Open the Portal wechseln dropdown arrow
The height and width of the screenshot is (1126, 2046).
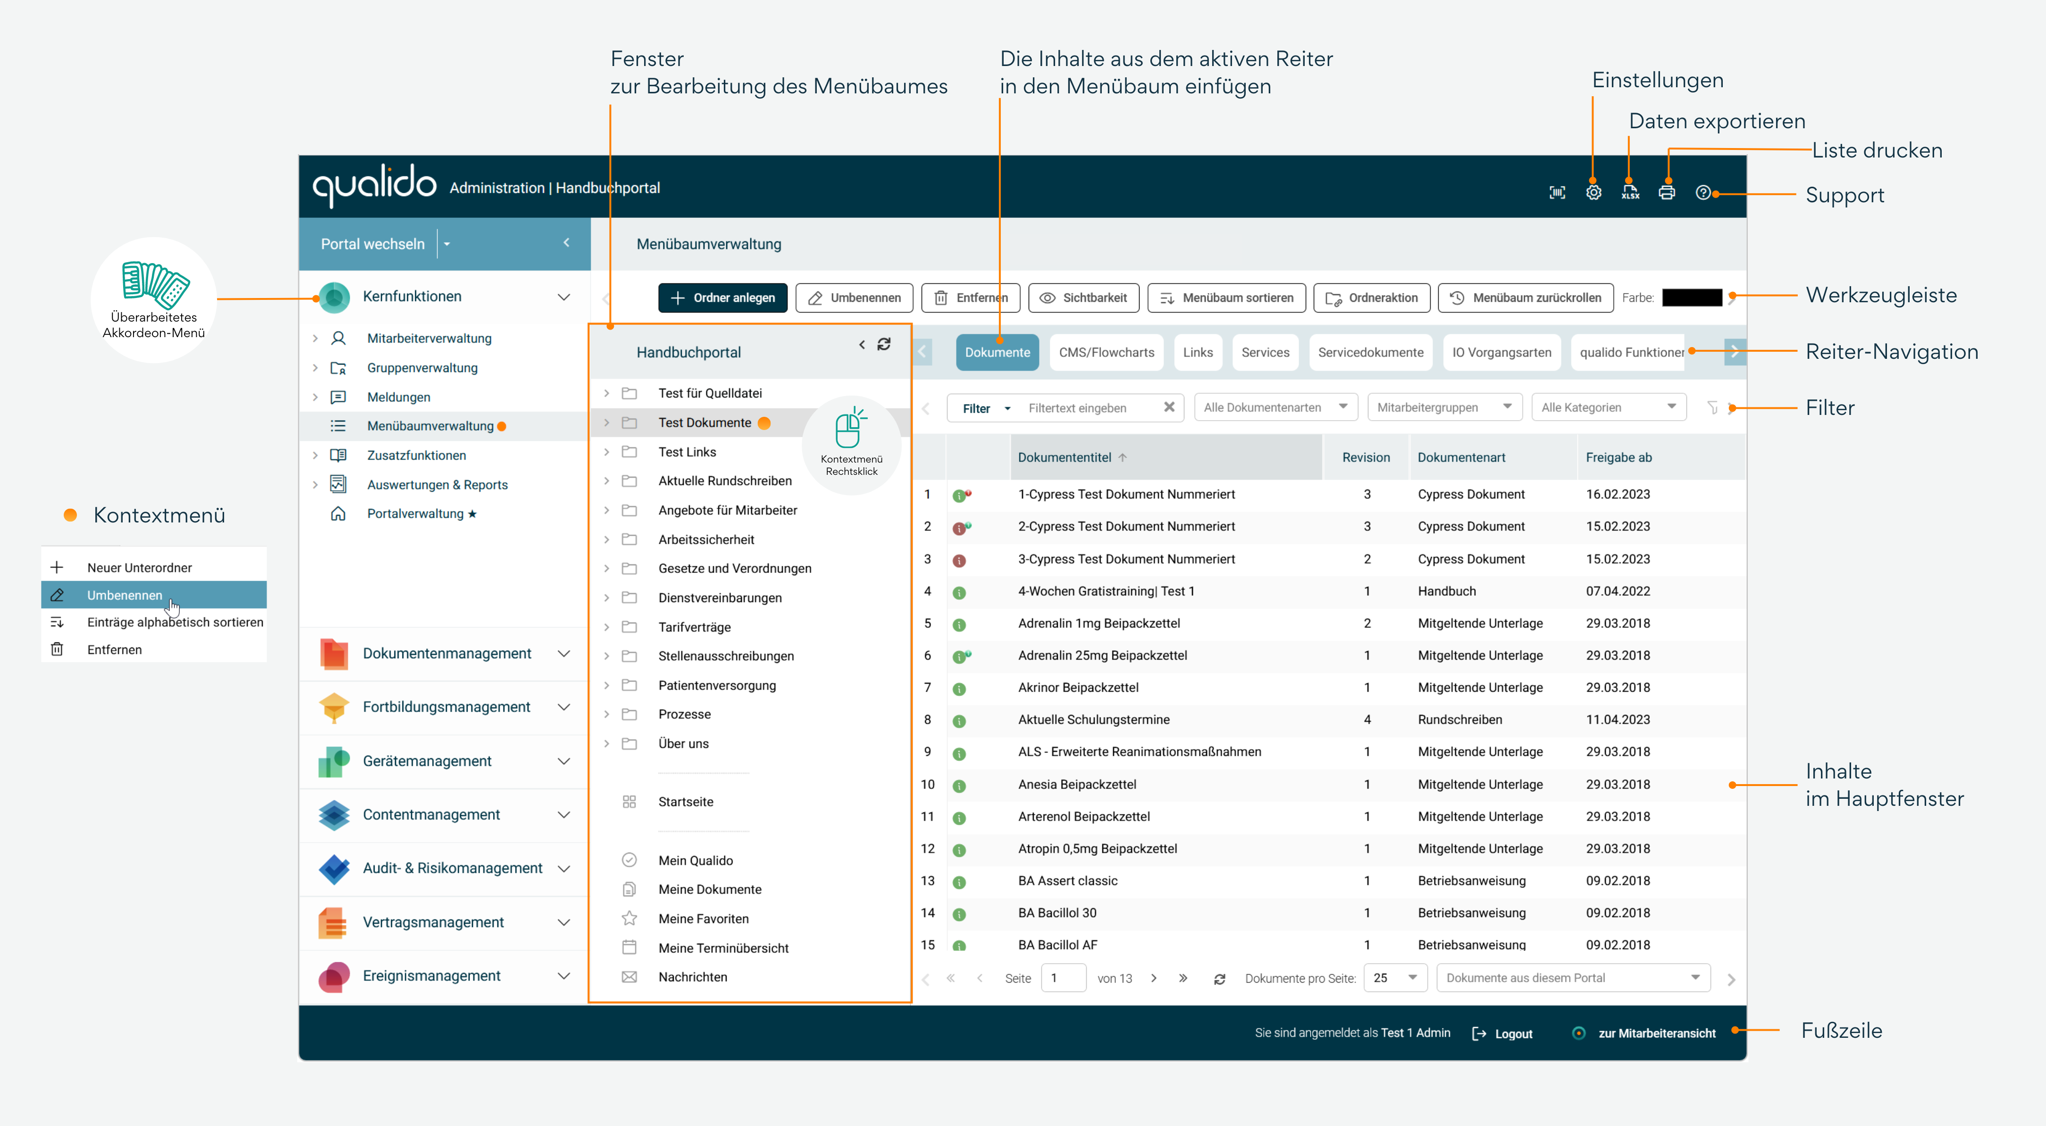[447, 244]
